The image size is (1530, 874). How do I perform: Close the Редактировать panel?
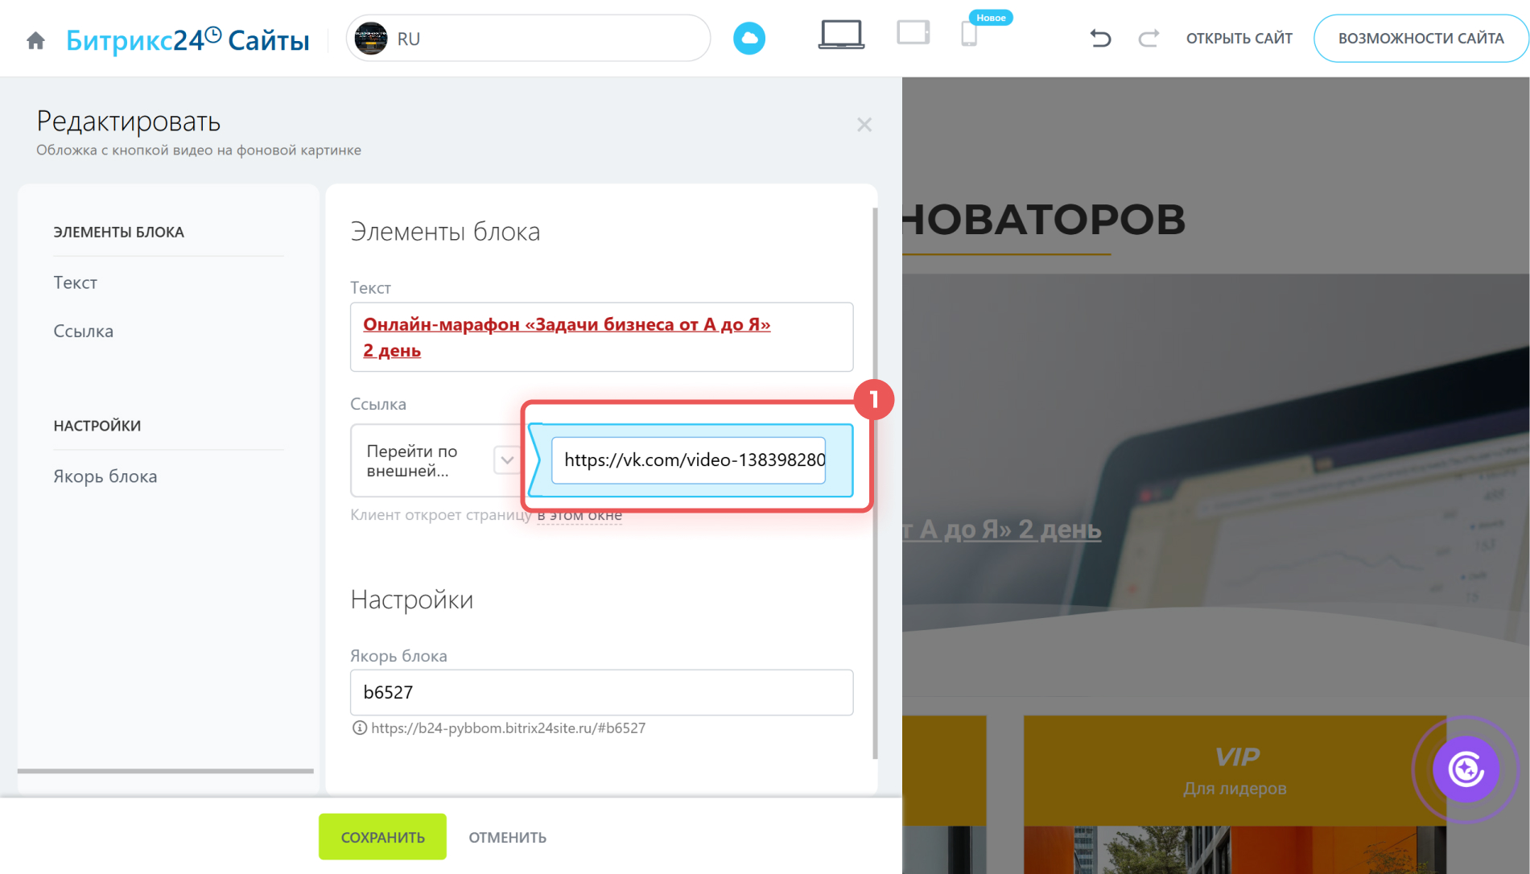[x=864, y=125]
